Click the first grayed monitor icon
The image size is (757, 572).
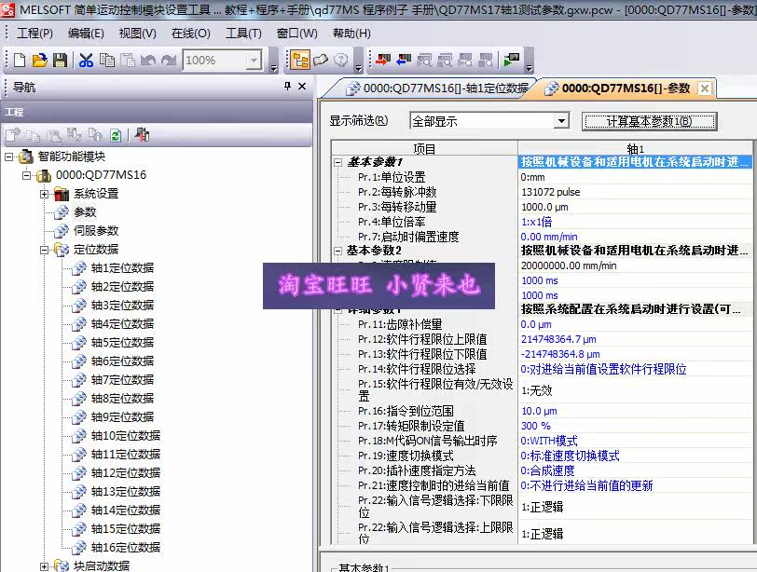424,61
